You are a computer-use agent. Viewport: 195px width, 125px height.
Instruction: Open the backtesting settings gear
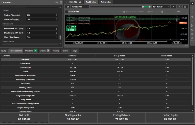click(68, 7)
